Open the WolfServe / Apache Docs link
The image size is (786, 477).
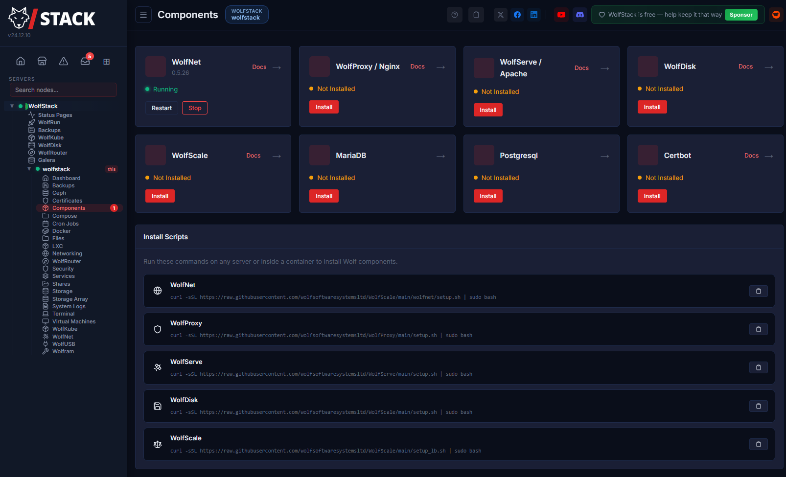tap(581, 68)
